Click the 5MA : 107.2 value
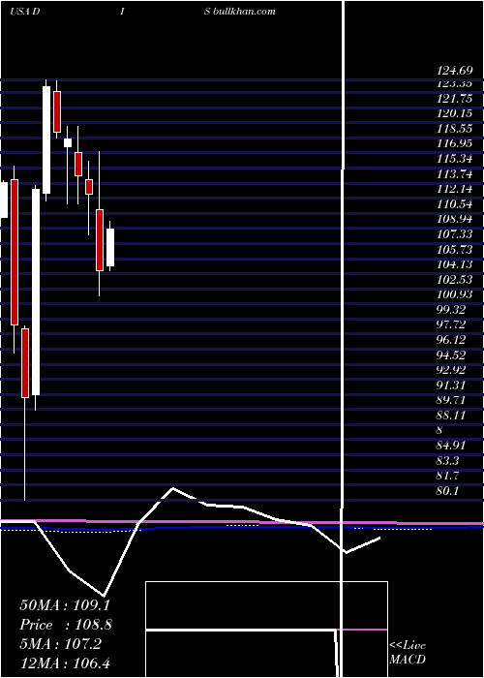The width and height of the screenshot is (484, 678). click(x=60, y=644)
